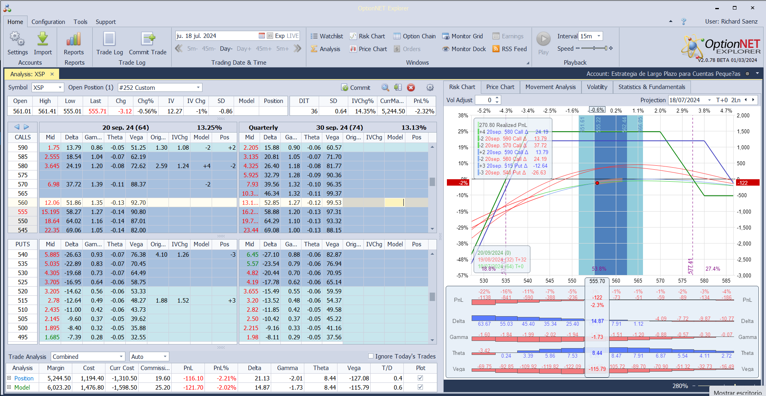
Task: Open the #252 Custom position dropdown
Action: click(198, 87)
